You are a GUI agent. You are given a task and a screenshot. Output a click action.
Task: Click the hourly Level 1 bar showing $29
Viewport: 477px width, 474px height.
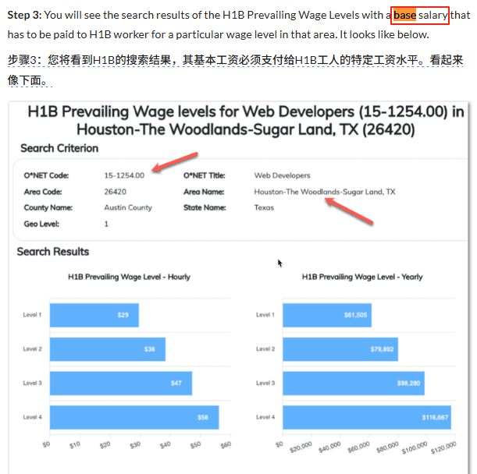pos(94,315)
